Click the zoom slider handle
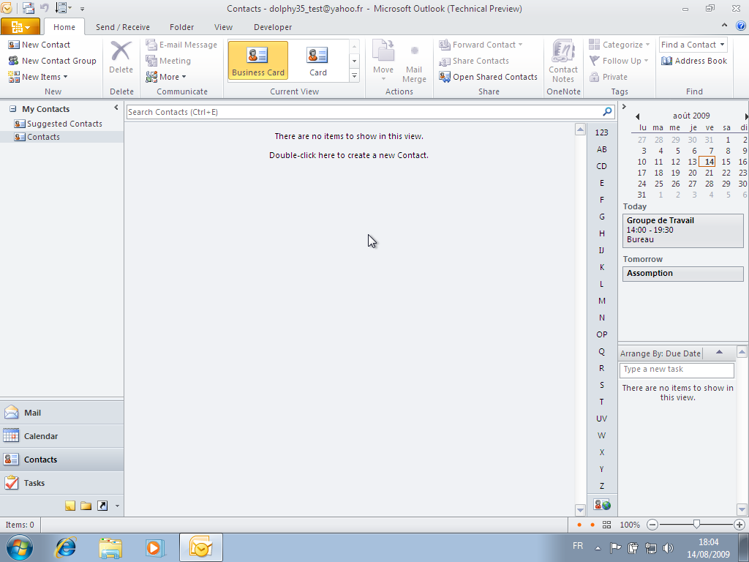This screenshot has height=562, width=749. point(696,525)
